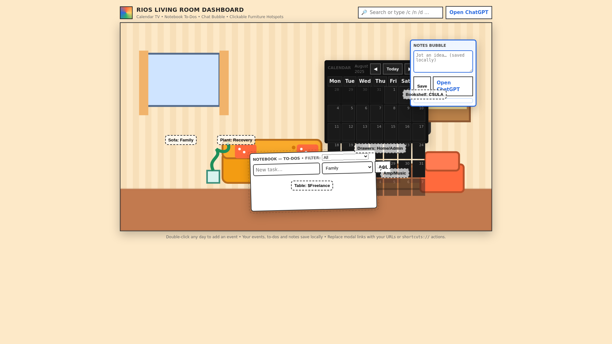This screenshot has width=612, height=344.
Task: Click the rainbow dashboard logo icon
Action: [x=126, y=13]
